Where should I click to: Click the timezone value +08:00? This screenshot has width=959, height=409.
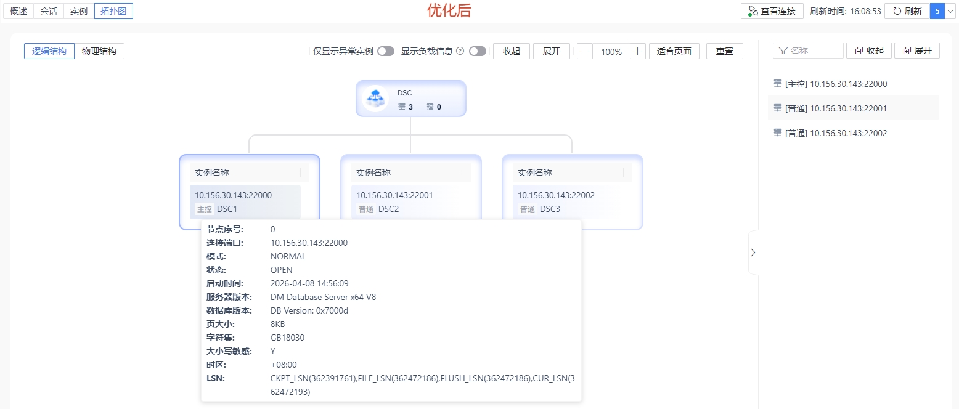(284, 365)
